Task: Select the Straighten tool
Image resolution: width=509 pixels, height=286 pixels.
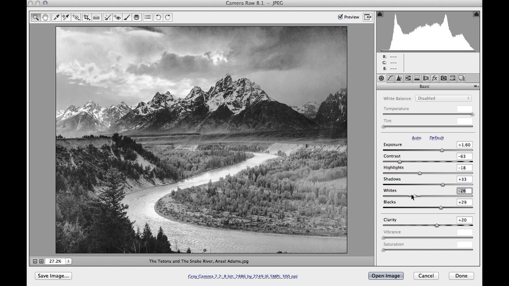Action: pos(96,17)
